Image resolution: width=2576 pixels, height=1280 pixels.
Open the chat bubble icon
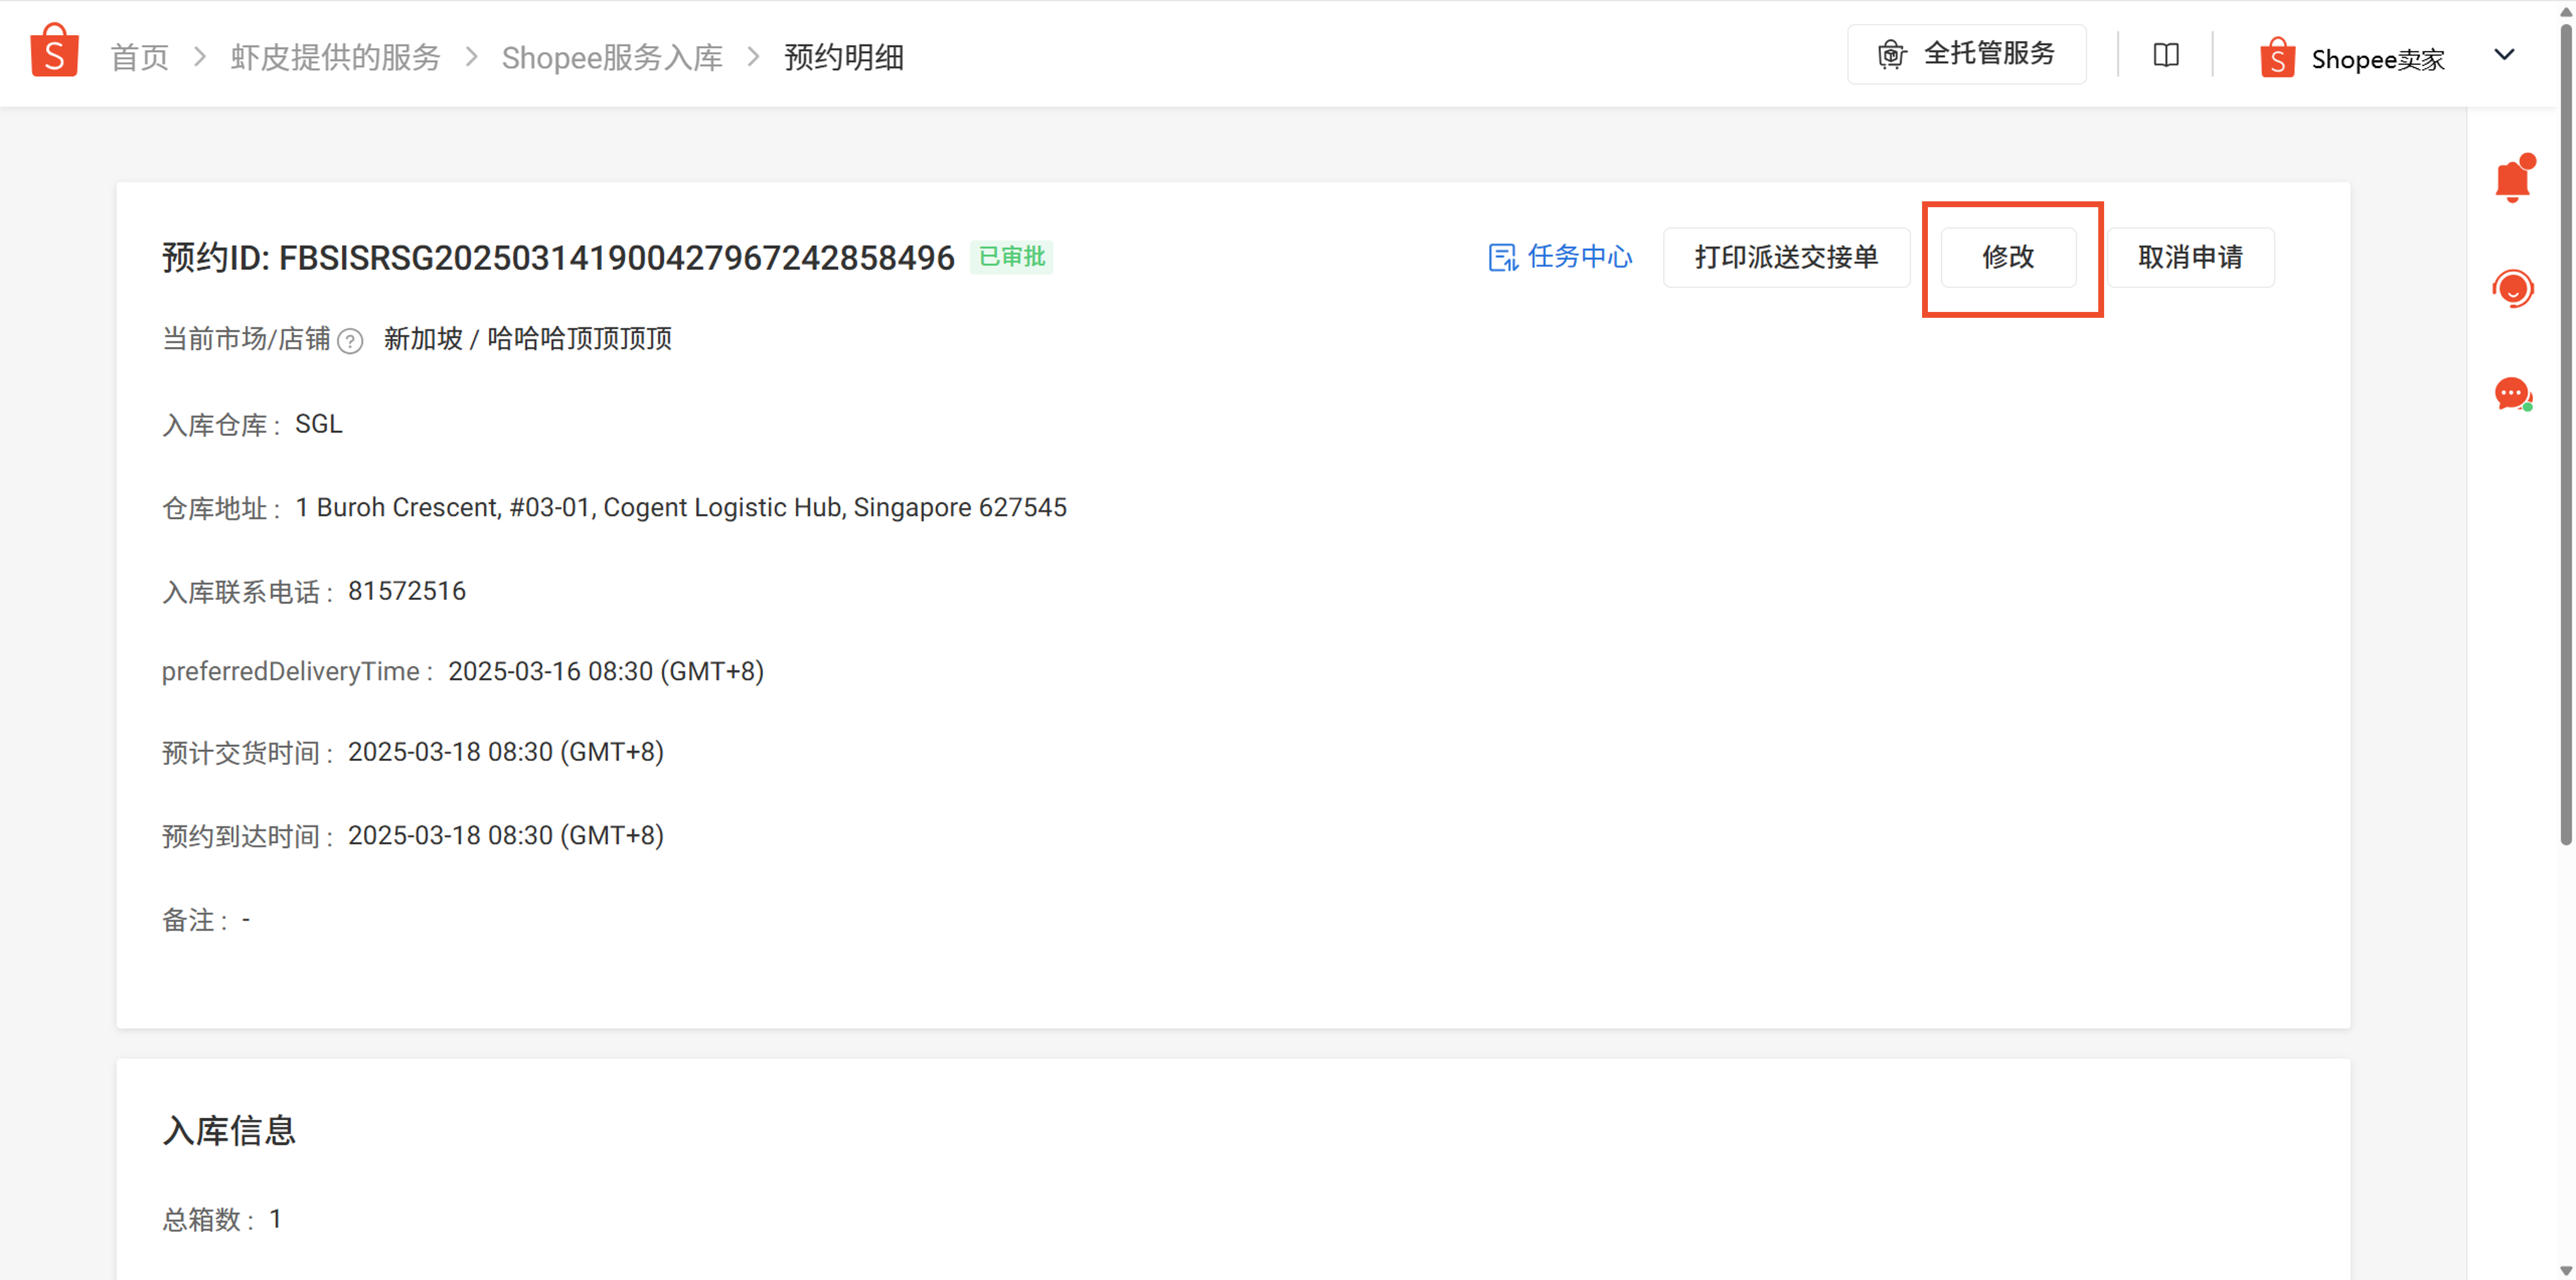(2511, 394)
